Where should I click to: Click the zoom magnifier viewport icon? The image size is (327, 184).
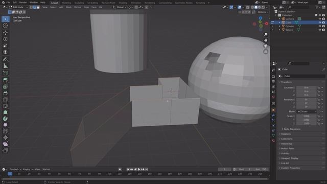tap(266, 34)
